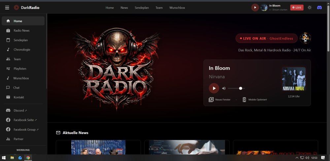
Task: Mute the player volume speaker icon
Action: (x=224, y=88)
